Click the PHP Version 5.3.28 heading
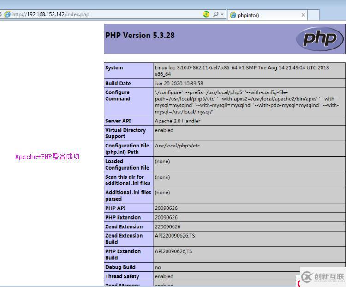This screenshot has height=287, width=346. tap(140, 35)
